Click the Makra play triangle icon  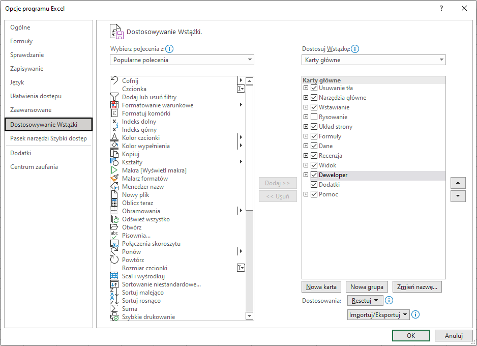(114, 170)
